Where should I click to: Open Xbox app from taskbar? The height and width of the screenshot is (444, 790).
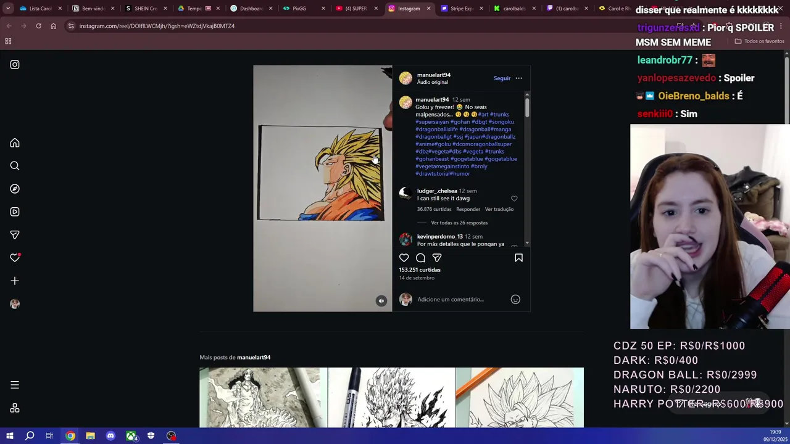[131, 436]
